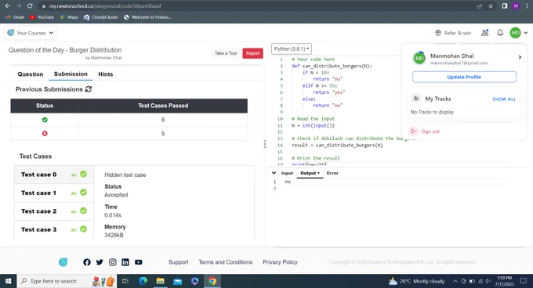The height and width of the screenshot is (288, 533).
Task: Open the Facebook footer icon
Action: click(87, 262)
